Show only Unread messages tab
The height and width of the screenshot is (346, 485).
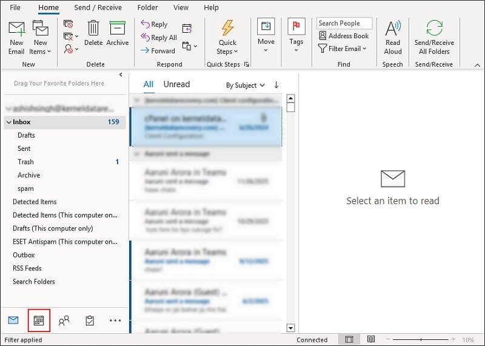(x=176, y=85)
